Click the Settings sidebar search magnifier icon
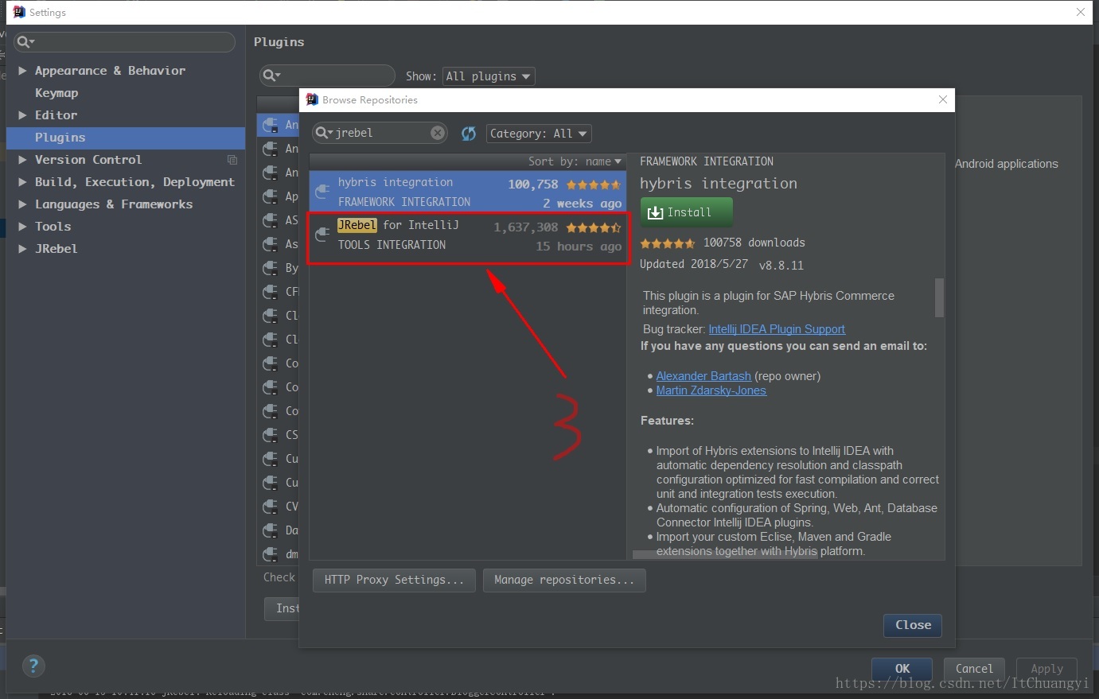The width and height of the screenshot is (1099, 699). 25,42
